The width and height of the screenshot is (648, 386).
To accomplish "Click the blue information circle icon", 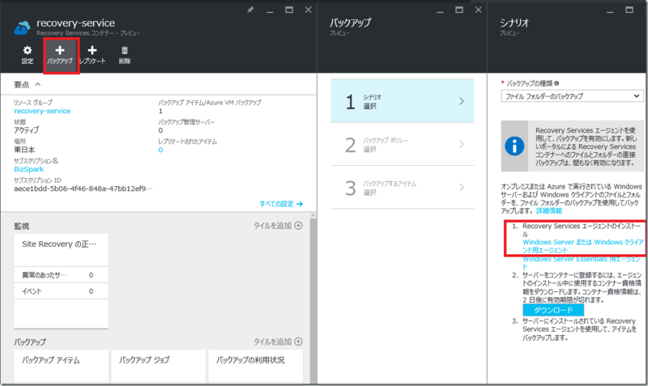I will (x=514, y=146).
